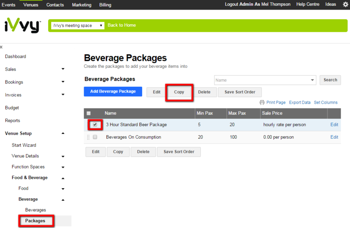Select Packages in the sidebar

click(35, 221)
